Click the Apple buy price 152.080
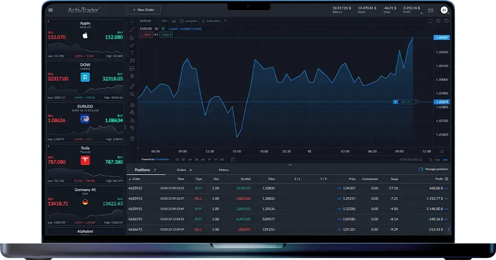This screenshot has height=260, width=496. [x=114, y=37]
